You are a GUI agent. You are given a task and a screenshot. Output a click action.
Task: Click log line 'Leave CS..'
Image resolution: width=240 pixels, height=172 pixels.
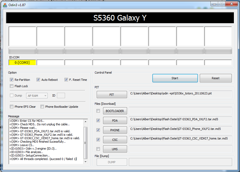22,145
